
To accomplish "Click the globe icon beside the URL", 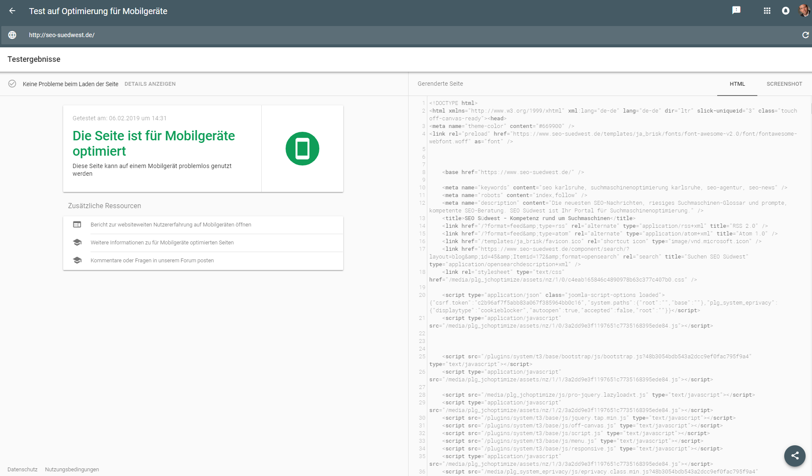I will click(x=12, y=35).
